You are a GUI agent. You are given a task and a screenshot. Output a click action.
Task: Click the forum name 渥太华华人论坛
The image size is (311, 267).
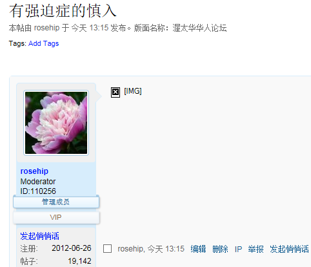click(x=199, y=28)
